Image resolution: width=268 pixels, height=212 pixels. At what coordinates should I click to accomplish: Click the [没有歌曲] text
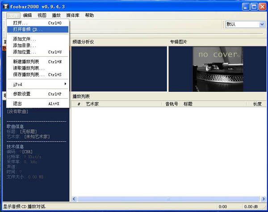17,112
